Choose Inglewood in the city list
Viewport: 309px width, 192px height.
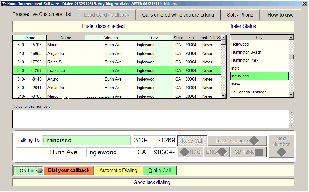click(259, 76)
